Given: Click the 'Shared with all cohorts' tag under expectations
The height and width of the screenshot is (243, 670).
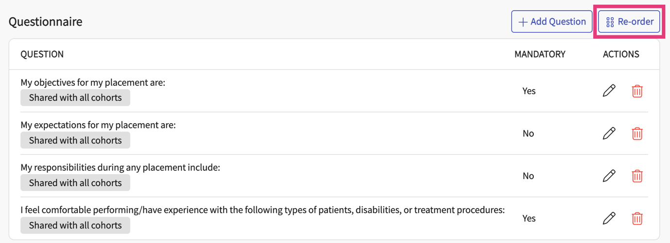Looking at the screenshot, I should pos(75,141).
